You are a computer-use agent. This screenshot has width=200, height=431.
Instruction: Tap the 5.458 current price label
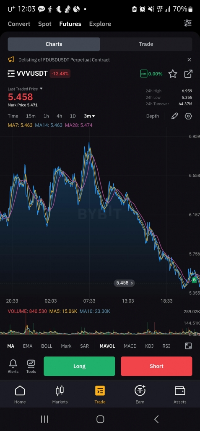[124, 283]
